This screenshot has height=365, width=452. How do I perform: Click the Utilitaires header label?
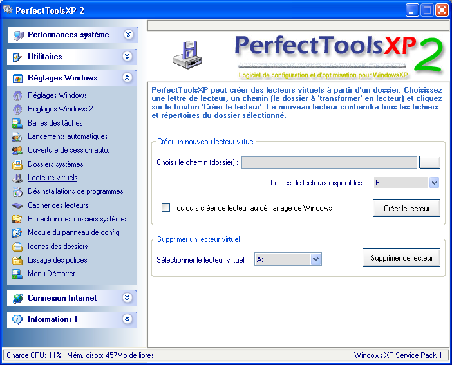[x=44, y=57]
